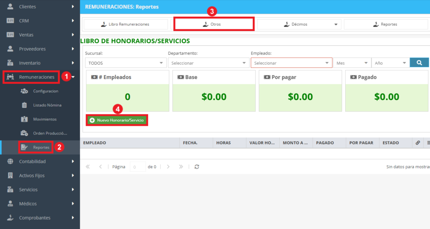Image resolution: width=430 pixels, height=229 pixels.
Task: Open the Sucursal TODOS dropdown
Action: 126,63
